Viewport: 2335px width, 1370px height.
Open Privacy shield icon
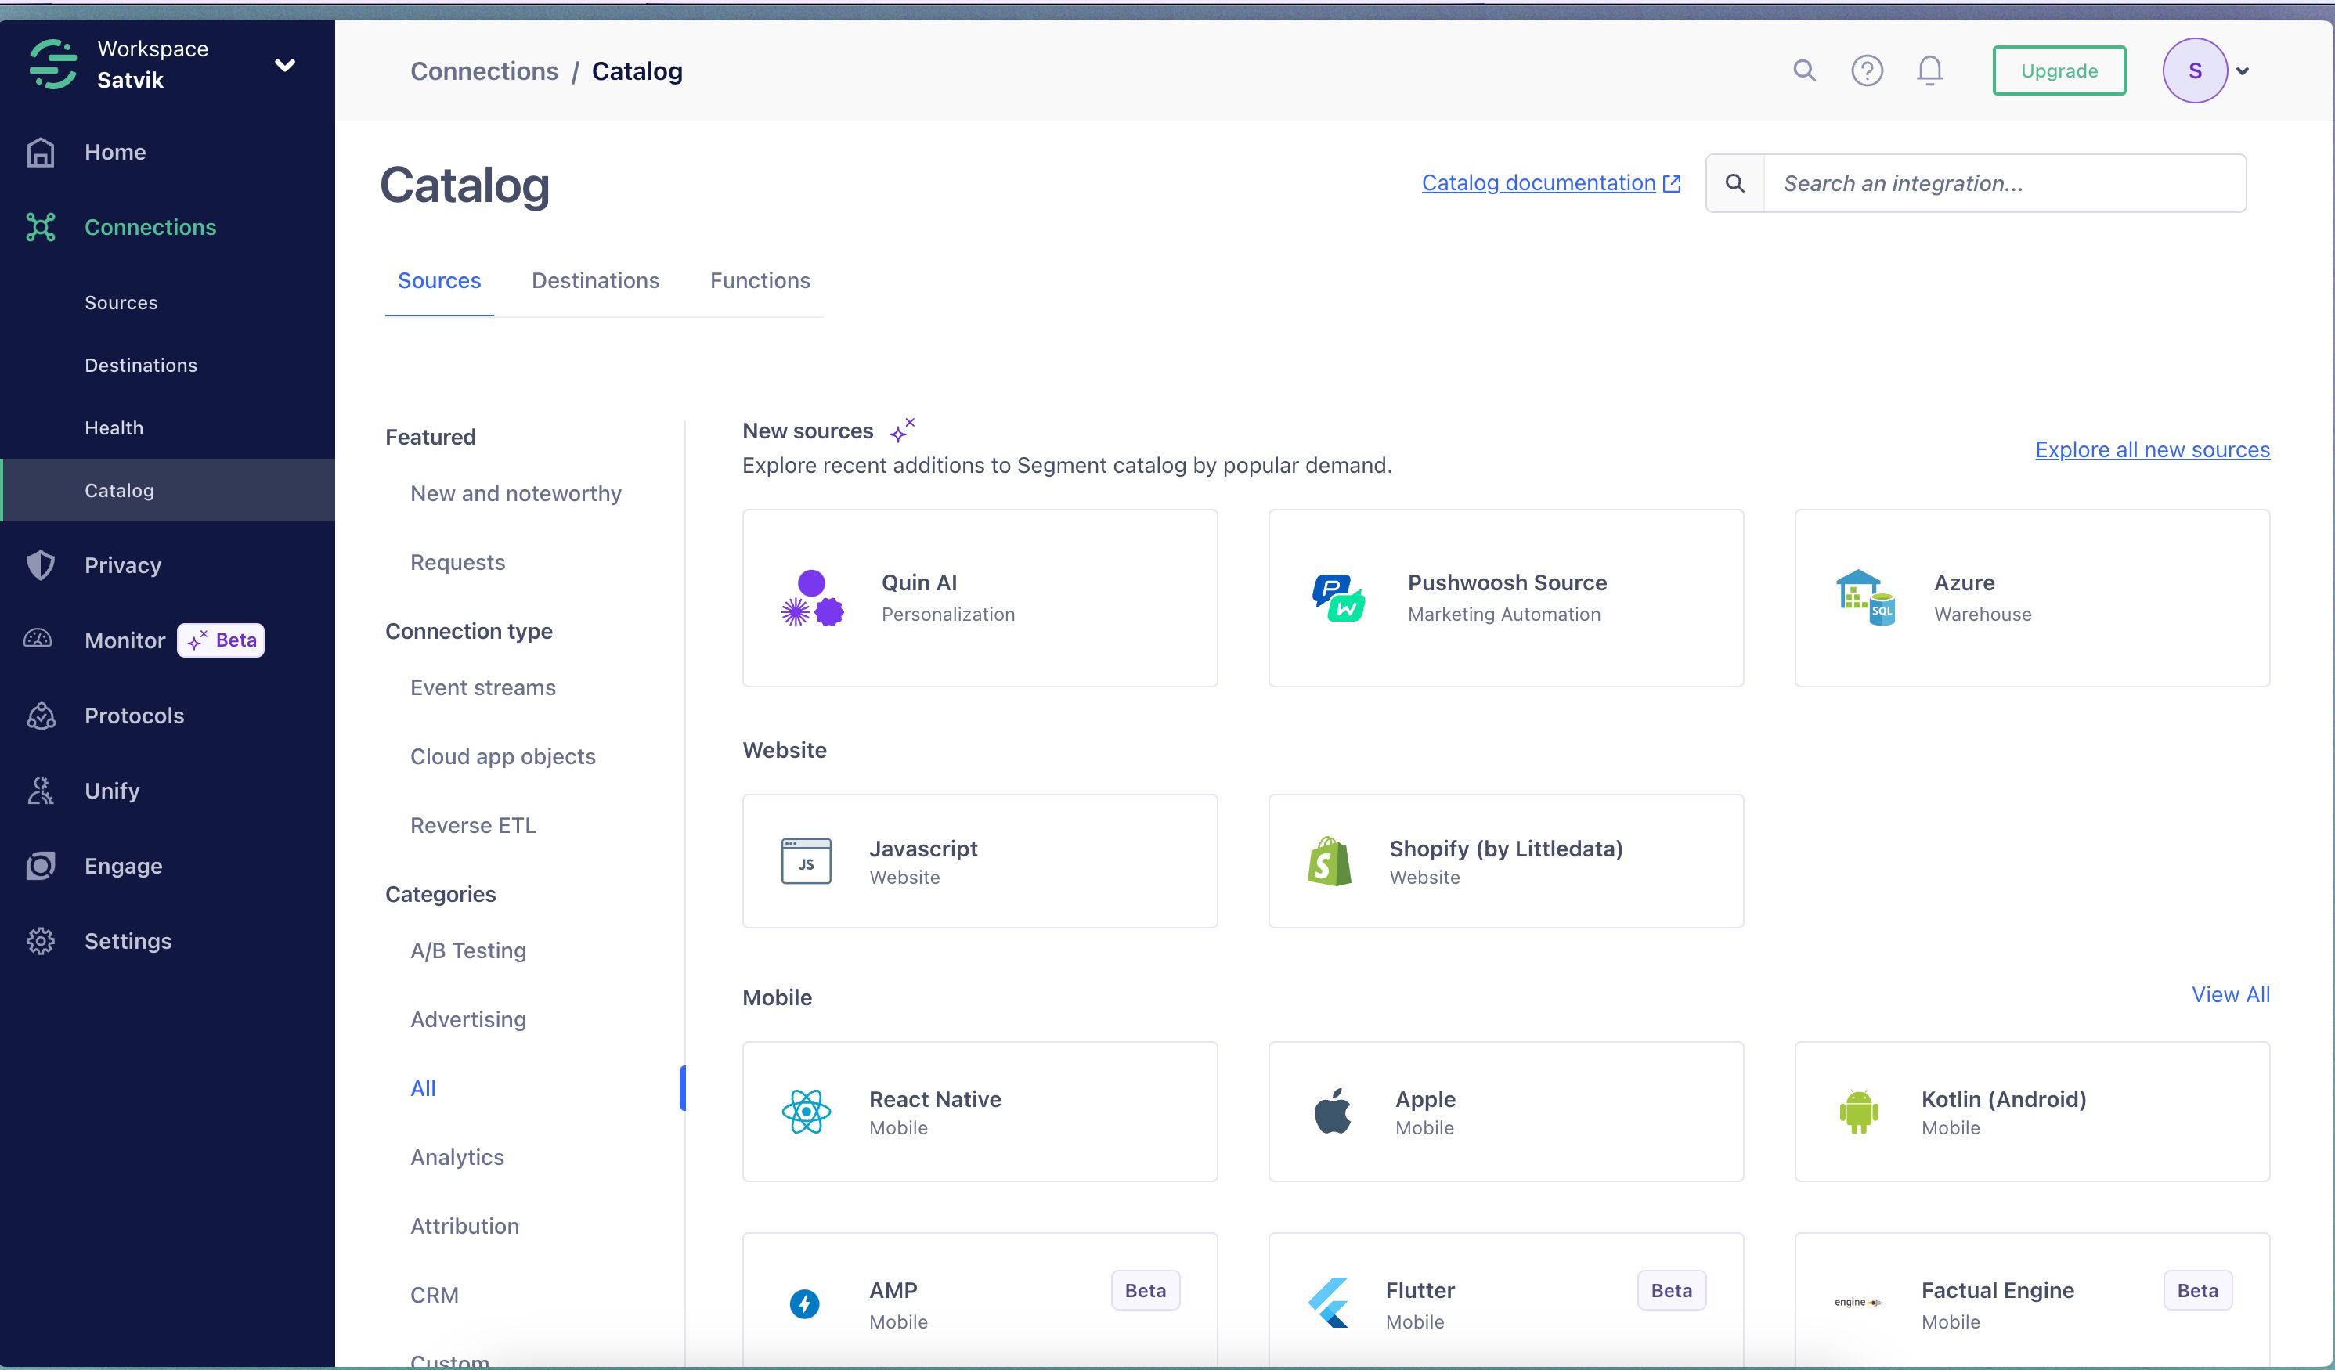41,565
